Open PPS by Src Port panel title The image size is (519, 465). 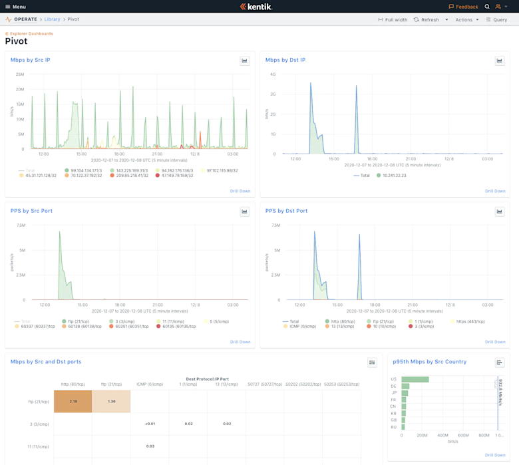click(x=31, y=211)
